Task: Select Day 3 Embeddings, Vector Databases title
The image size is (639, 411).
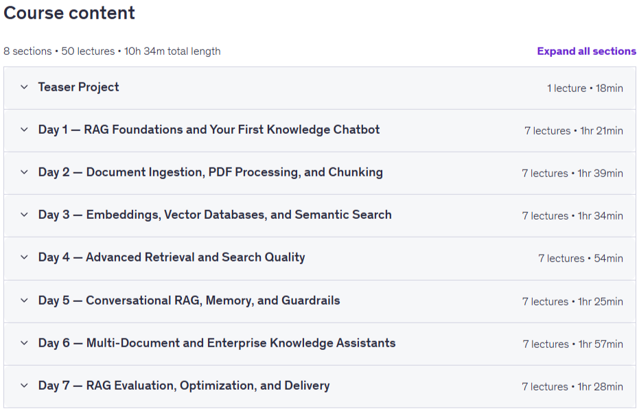Action: [x=215, y=215]
